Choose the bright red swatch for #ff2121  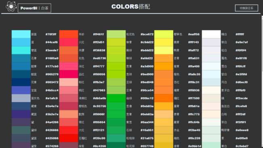point(69,130)
